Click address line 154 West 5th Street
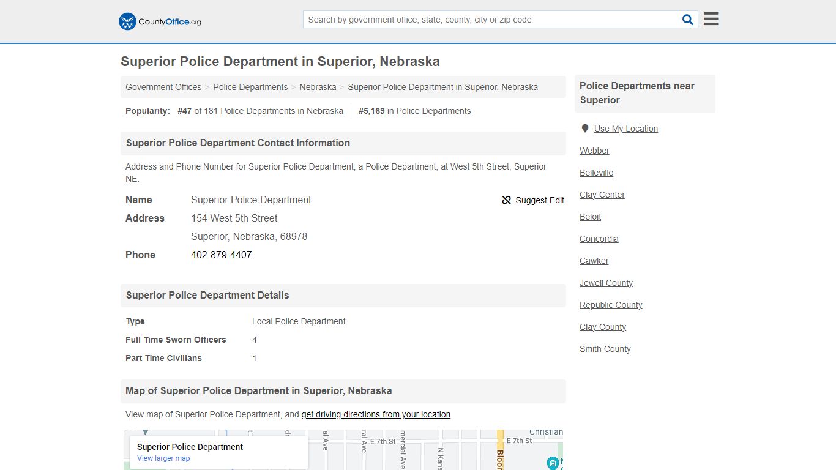 tap(234, 218)
